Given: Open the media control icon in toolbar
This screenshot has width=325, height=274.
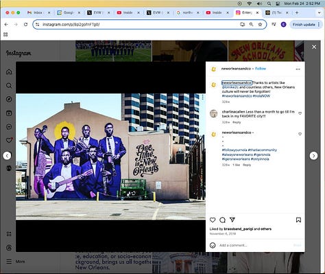Looking at the screenshot, I should pyautogui.click(x=274, y=24).
